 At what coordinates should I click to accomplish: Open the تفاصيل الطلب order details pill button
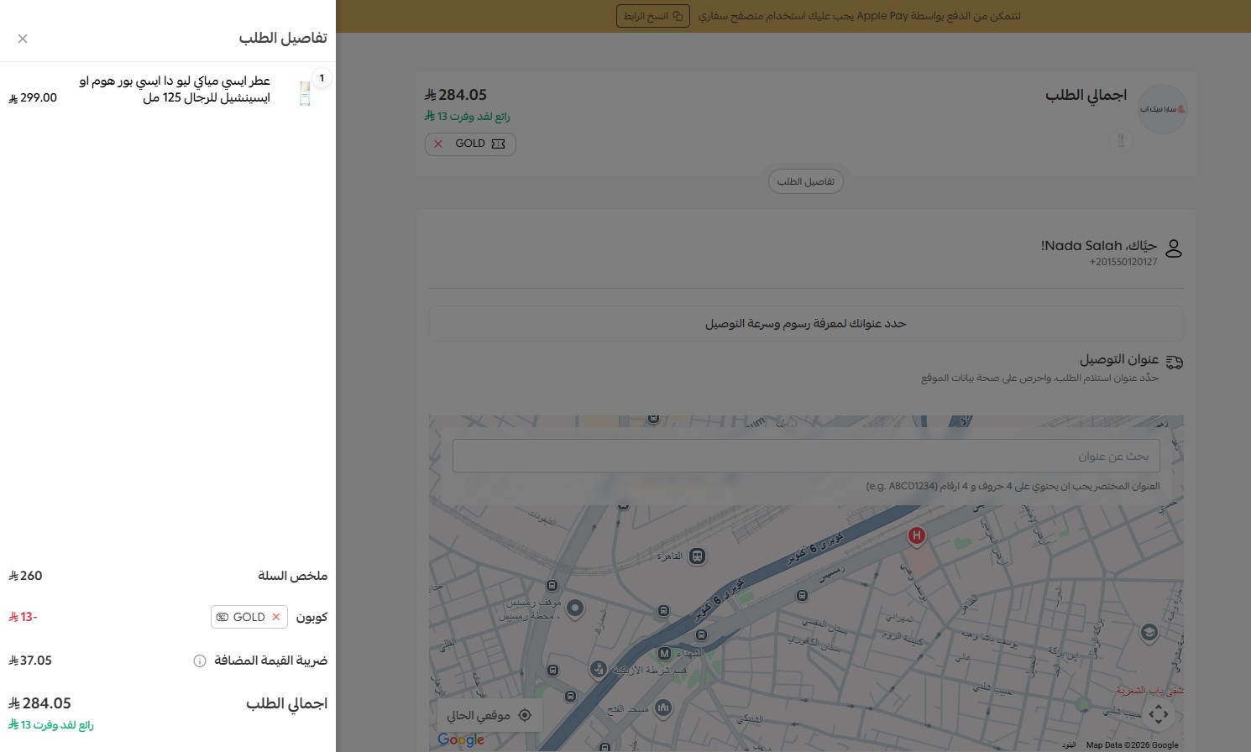point(806,181)
